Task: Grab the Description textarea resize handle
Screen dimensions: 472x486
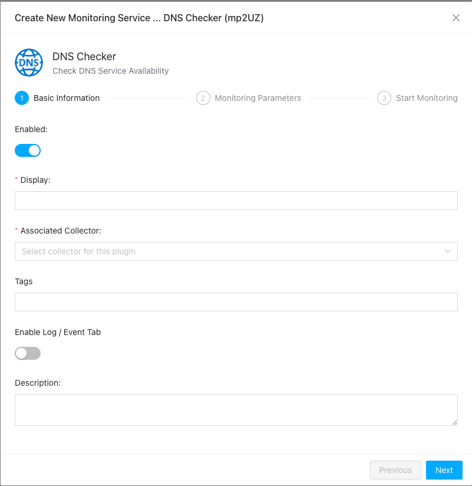Action: tap(454, 422)
